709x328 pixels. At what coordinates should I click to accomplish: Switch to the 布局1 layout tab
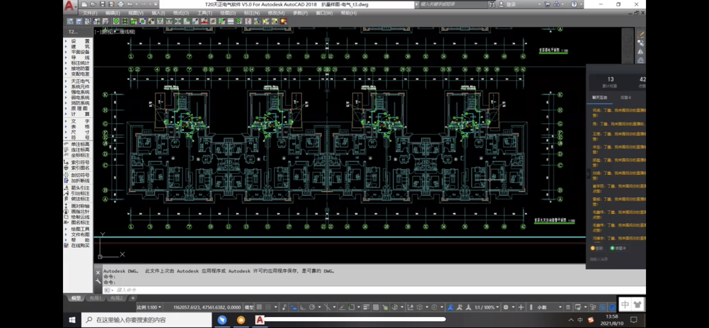pyautogui.click(x=95, y=298)
